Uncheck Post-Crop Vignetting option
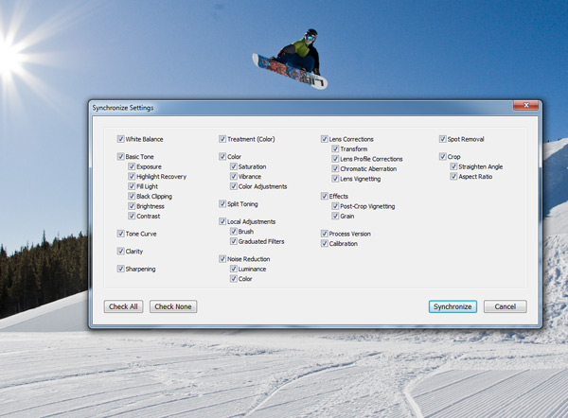This screenshot has height=418, width=568. pyautogui.click(x=335, y=205)
